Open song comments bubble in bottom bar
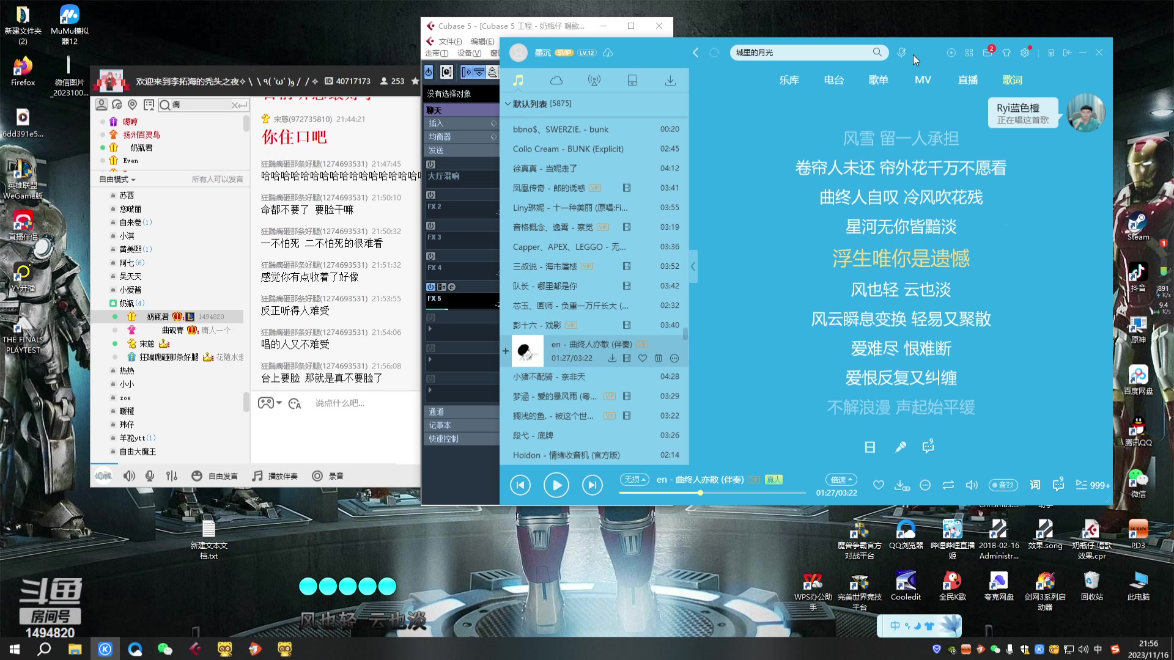Viewport: 1174px width, 660px height. [x=1058, y=485]
